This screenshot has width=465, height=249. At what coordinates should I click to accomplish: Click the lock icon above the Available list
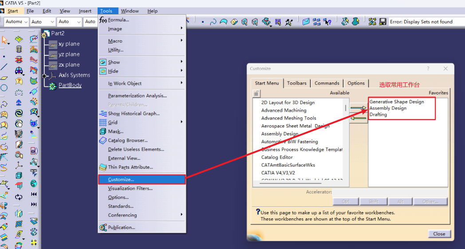(x=256, y=93)
